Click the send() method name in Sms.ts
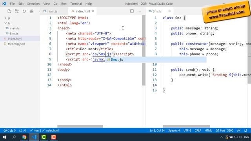Screen dimensions: 251x141 pos(190,70)
